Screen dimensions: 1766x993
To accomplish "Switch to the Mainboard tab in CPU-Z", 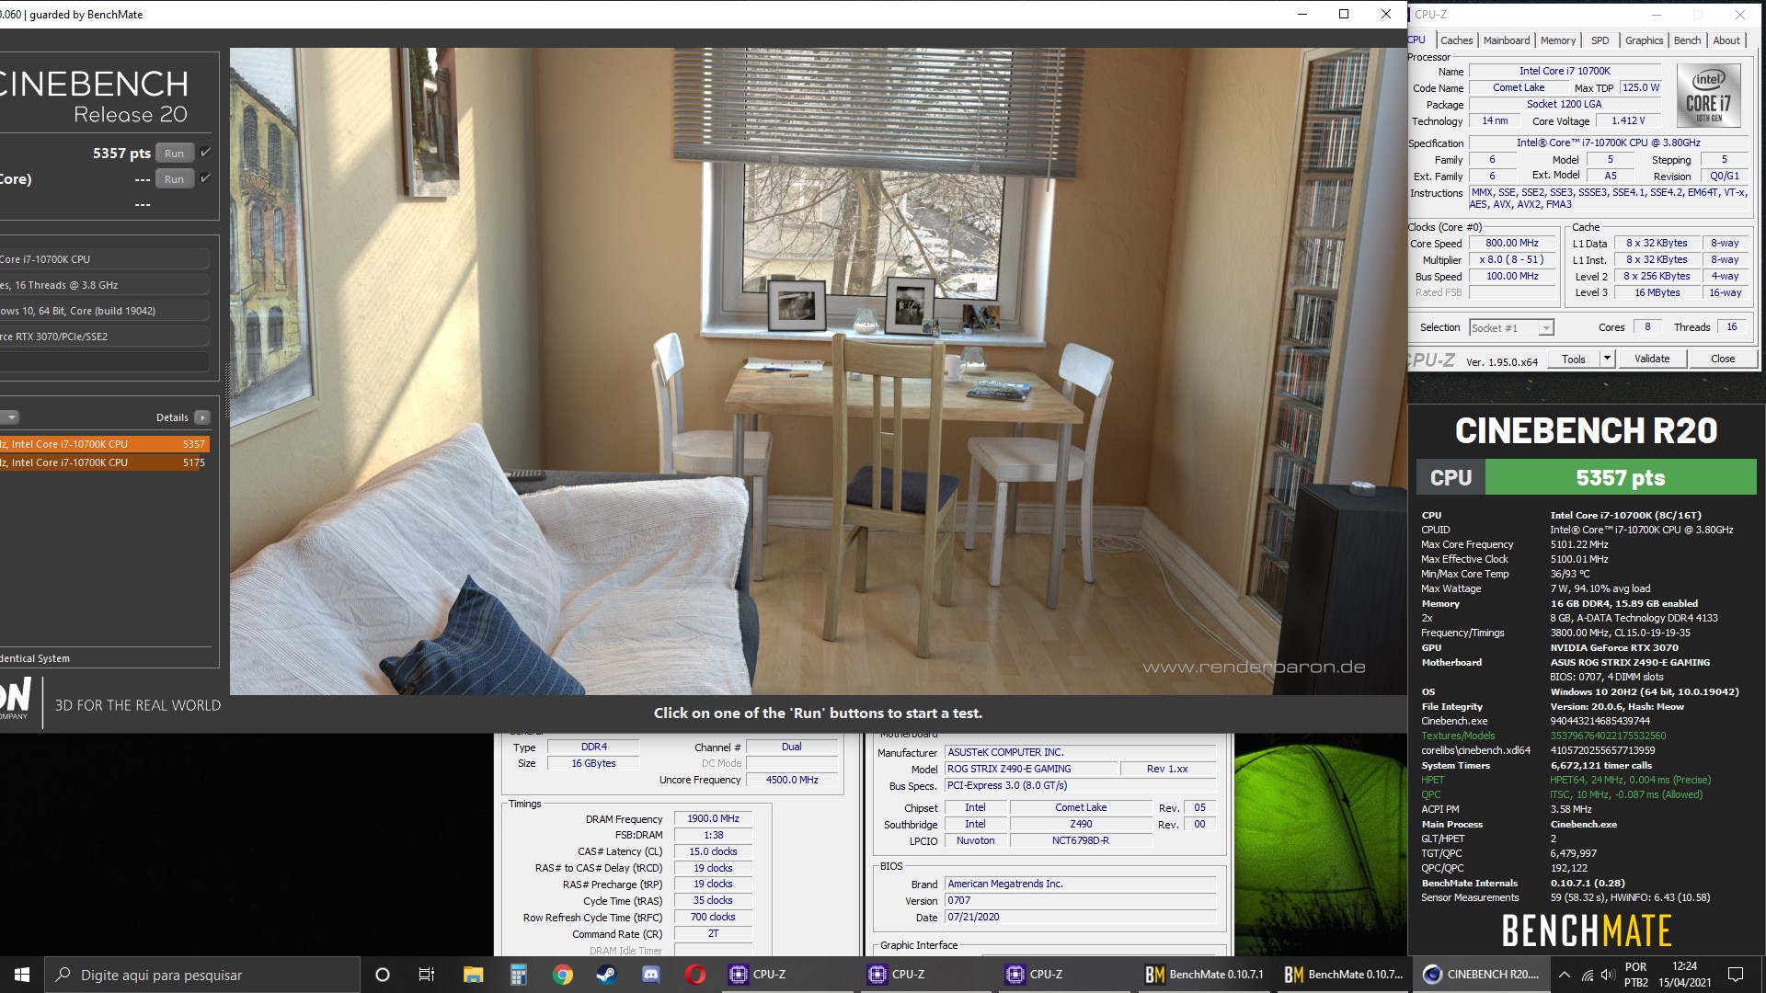I will tap(1507, 40).
